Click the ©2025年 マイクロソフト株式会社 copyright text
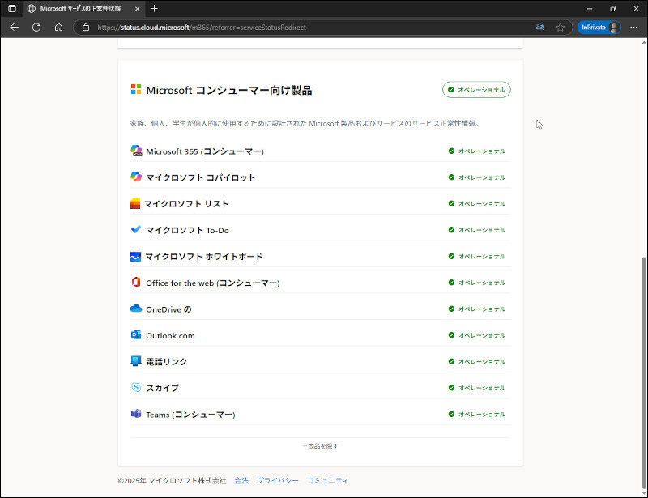The image size is (648, 498). [172, 481]
